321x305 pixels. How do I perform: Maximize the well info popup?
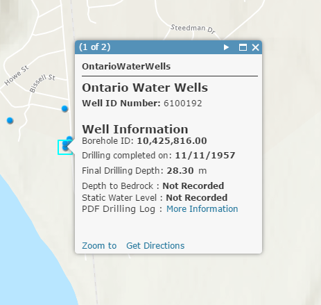[x=243, y=47]
